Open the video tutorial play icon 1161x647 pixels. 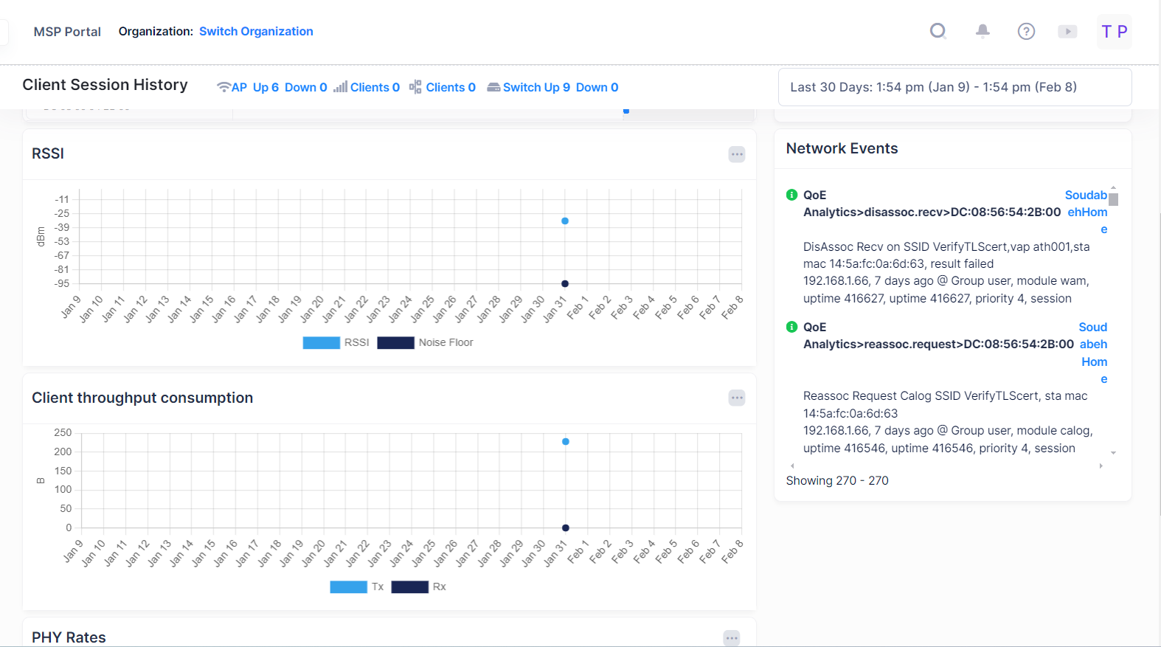click(1067, 31)
